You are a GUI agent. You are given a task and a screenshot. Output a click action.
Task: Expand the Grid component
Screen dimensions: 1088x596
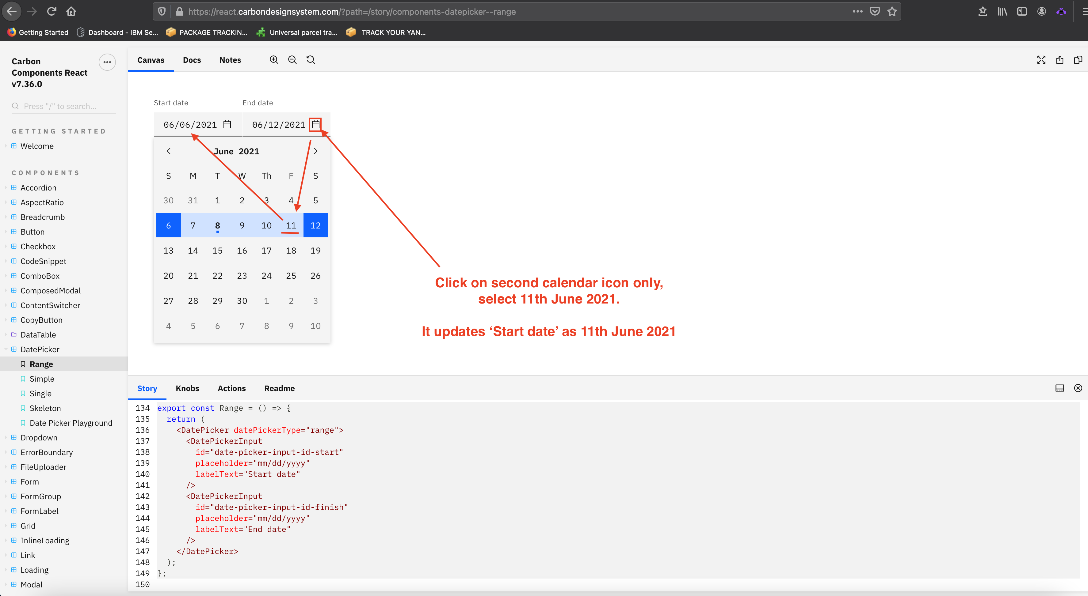[x=28, y=526]
